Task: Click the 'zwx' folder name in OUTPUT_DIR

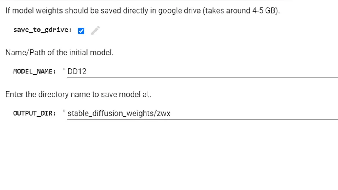Action: coord(164,113)
